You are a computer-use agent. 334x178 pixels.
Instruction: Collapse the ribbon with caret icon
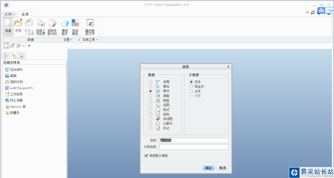[x=307, y=12]
